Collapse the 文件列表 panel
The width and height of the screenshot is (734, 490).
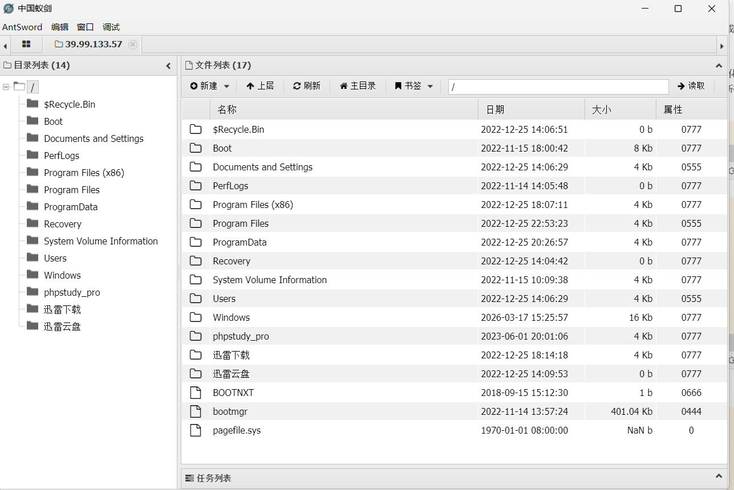click(719, 66)
